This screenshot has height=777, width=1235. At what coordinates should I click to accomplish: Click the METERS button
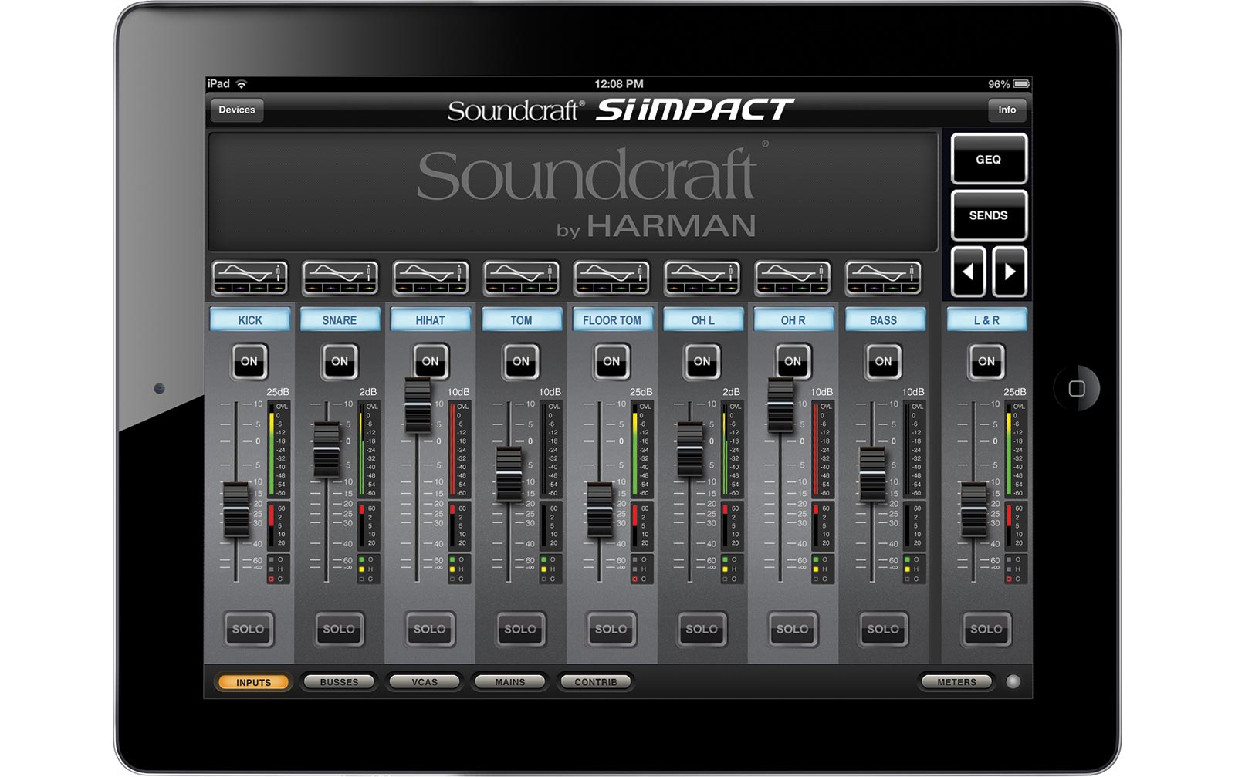956,682
